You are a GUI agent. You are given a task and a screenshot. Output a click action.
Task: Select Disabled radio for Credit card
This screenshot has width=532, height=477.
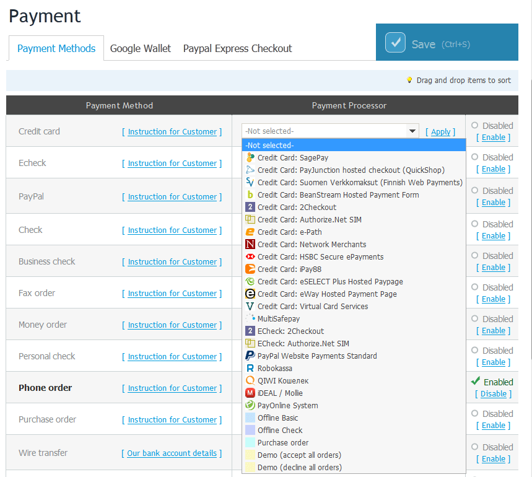474,125
